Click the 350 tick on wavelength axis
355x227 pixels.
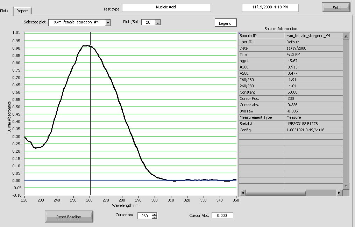coord(236,200)
